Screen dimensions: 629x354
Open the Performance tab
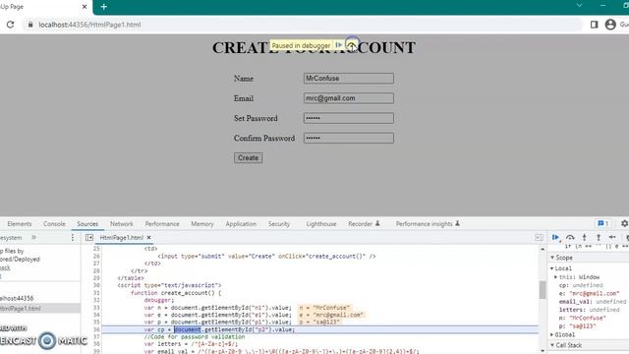point(162,224)
